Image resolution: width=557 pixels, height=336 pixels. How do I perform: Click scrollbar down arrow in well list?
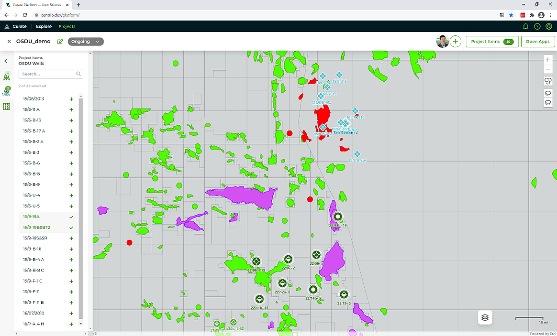tap(81, 324)
